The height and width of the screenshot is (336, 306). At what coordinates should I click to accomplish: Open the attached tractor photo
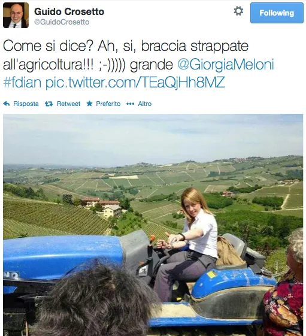[153, 225]
